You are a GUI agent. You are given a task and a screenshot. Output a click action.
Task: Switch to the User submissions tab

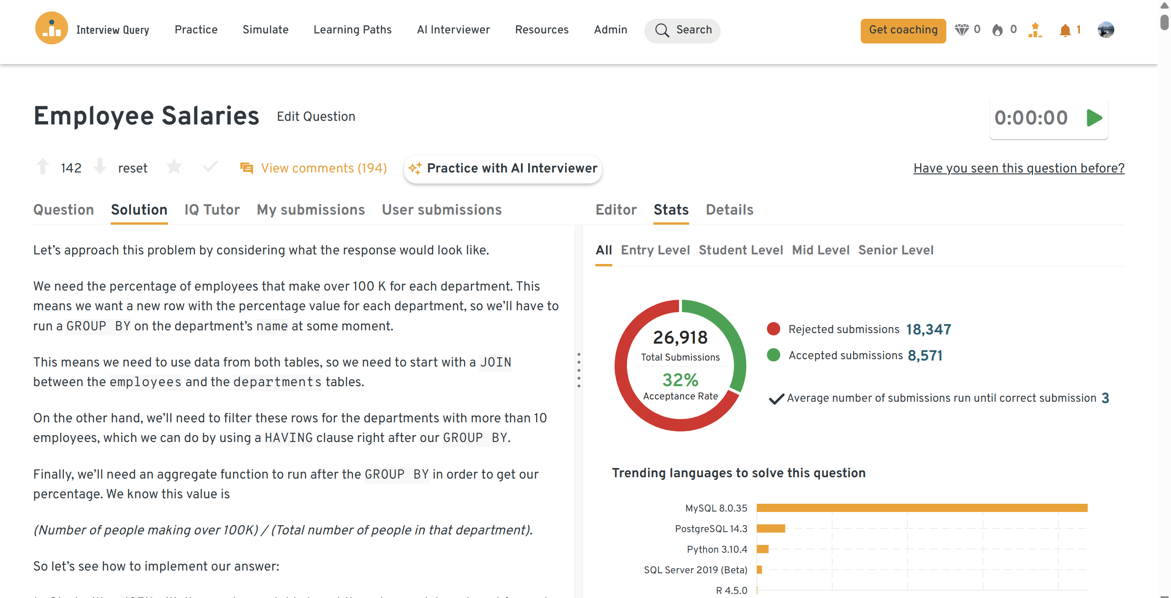442,210
